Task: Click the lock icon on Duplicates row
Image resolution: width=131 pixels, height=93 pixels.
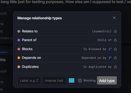Action: (x=115, y=67)
